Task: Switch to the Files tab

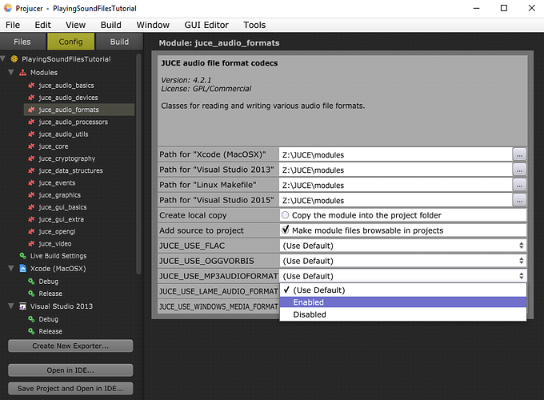Action: 22,42
